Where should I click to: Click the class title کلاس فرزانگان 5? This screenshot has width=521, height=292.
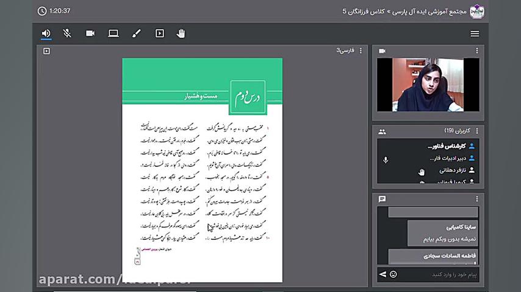tap(364, 12)
